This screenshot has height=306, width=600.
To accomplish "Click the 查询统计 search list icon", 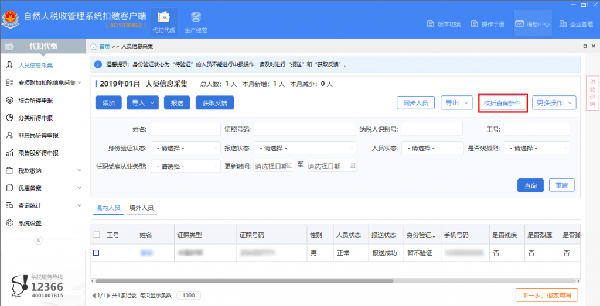I will [x=9, y=205].
